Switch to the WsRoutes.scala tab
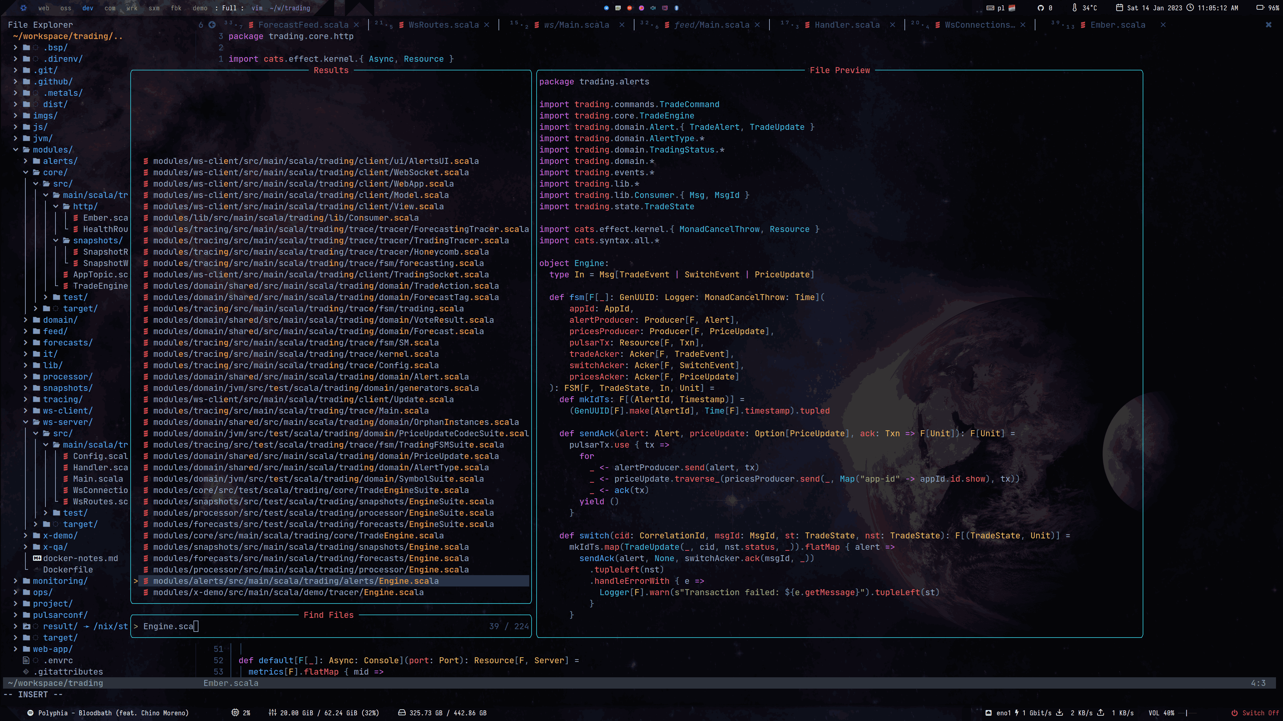Viewport: 1283px width, 721px height. pos(443,25)
